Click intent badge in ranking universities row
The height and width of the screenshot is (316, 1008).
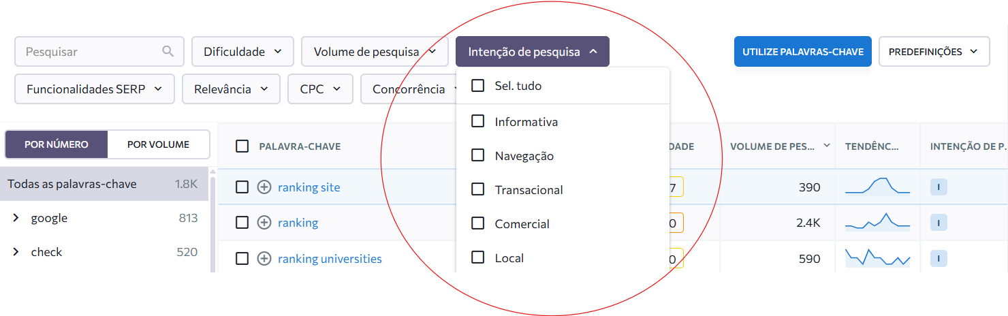pos(939,259)
